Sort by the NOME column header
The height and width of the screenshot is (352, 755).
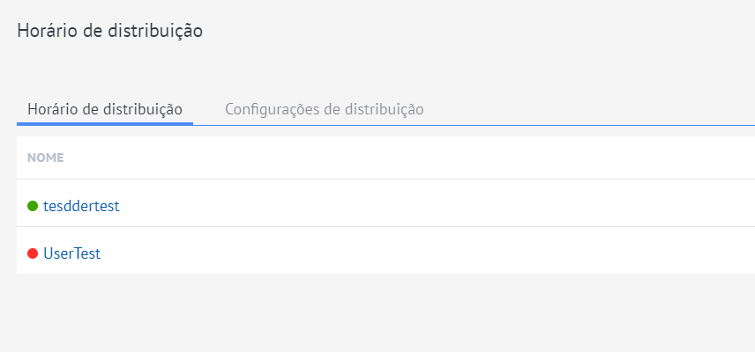click(45, 158)
